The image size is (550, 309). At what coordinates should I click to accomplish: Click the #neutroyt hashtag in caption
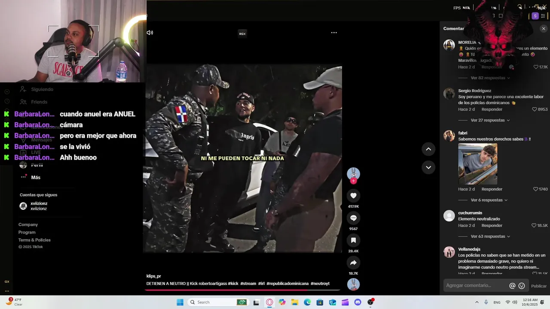pos(320,284)
